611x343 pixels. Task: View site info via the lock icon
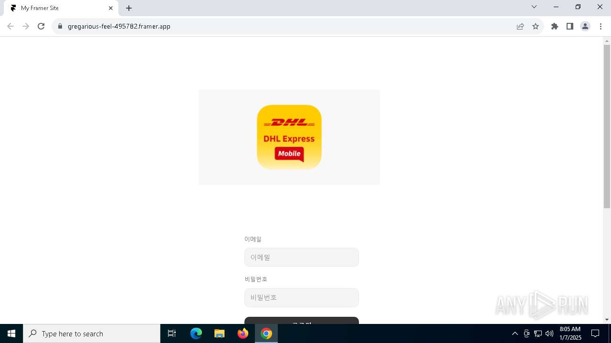click(60, 26)
